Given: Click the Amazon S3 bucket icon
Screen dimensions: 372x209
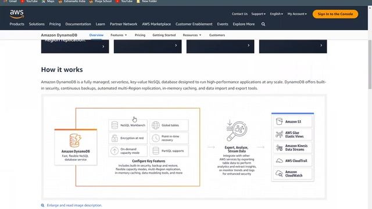Looking at the screenshot, I should tap(279, 121).
